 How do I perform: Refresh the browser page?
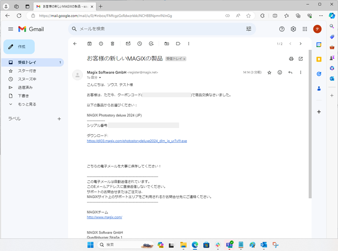(19, 16)
